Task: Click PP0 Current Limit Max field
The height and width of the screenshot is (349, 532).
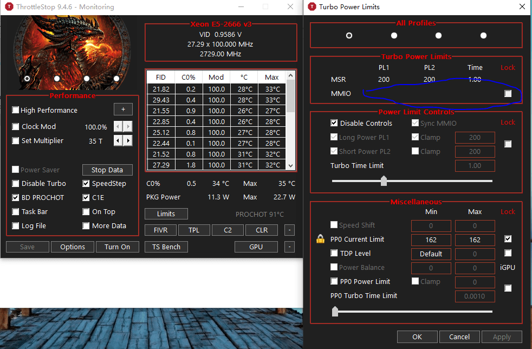Action: [x=475, y=240]
